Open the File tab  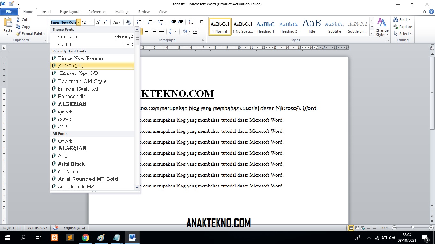pyautogui.click(x=9, y=12)
